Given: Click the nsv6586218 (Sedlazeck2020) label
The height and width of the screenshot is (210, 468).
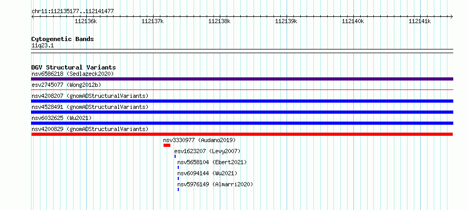Looking at the screenshot, I should 73,74.
